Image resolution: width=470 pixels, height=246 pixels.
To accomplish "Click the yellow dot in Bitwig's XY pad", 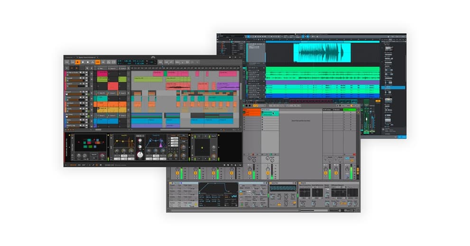I will click(x=203, y=148).
